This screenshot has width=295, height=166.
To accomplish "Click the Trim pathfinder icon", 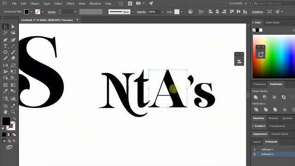I will pos(265,110).
